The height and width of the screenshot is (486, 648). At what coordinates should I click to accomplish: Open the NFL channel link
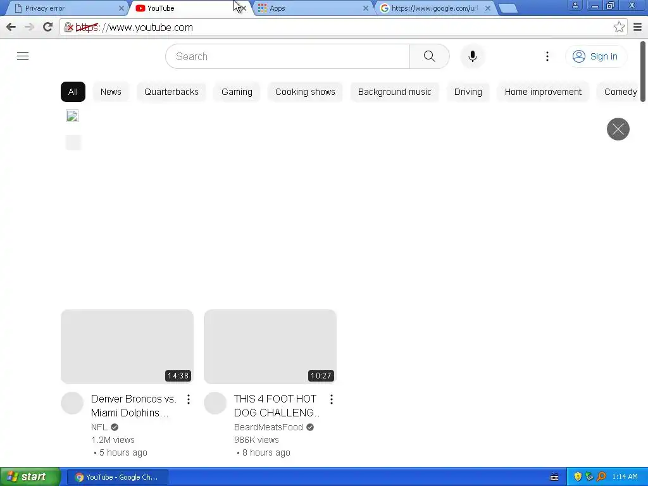pos(99,427)
